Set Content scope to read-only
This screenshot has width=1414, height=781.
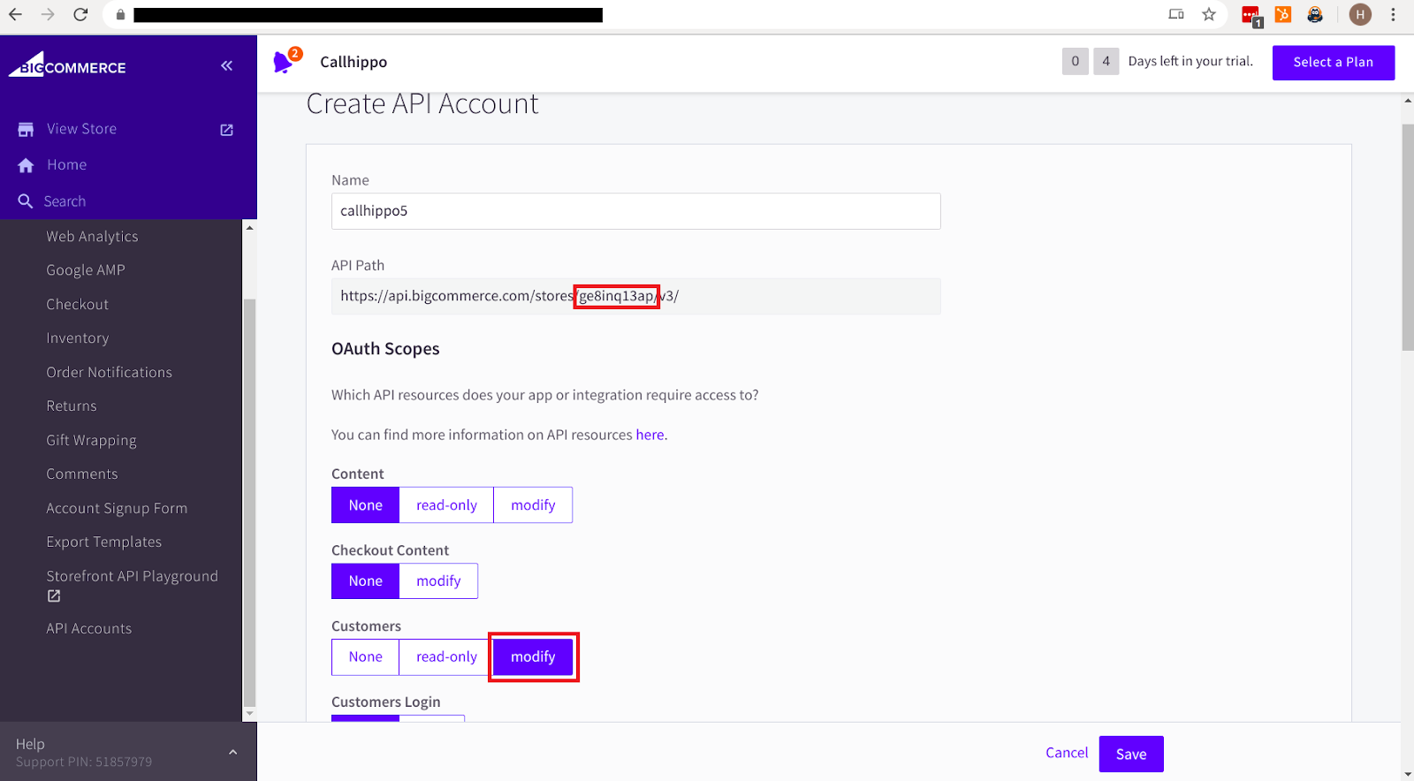coord(446,505)
